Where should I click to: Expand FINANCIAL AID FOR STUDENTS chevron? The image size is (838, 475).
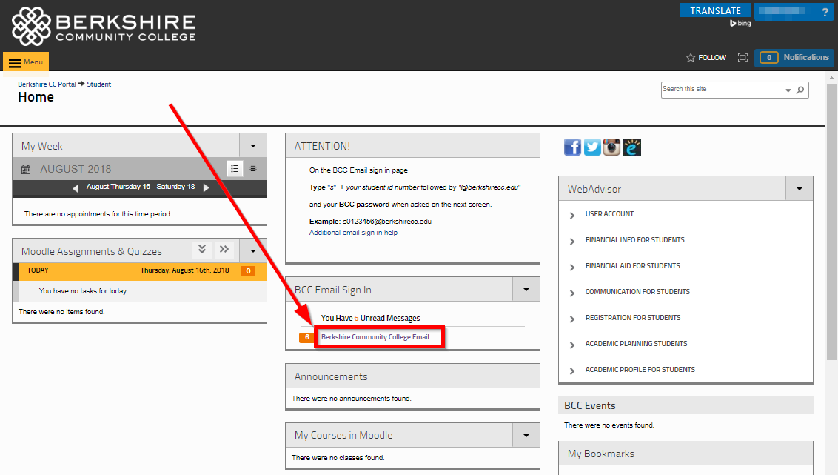(x=571, y=267)
